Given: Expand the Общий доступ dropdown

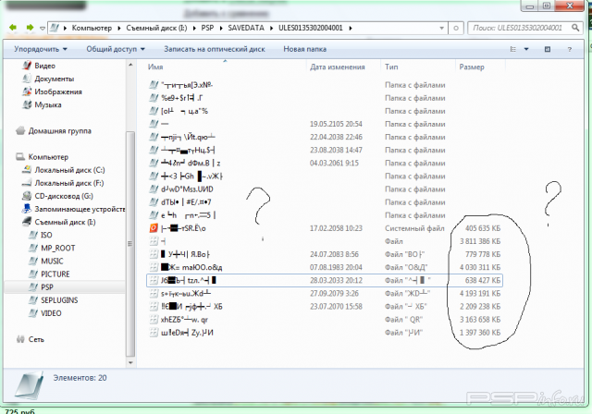Looking at the screenshot, I should point(116,48).
